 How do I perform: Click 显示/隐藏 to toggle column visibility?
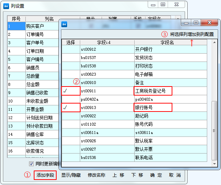(71, 175)
